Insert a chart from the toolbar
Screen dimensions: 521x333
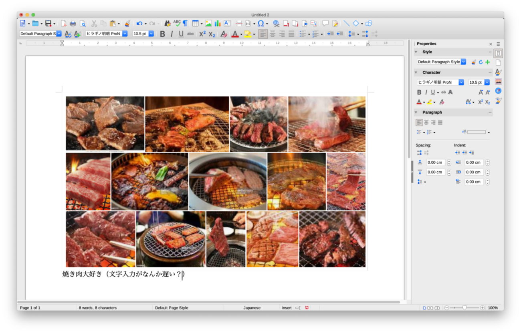218,24
